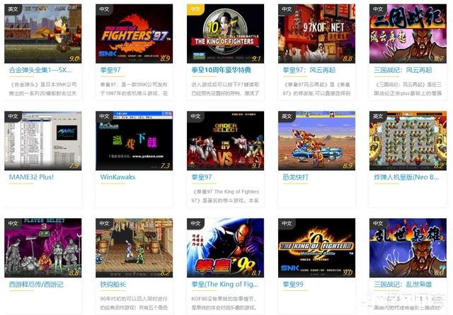Select the 铁钩船长 game thumbnail
This screenshot has width=453, height=315.
134,248
